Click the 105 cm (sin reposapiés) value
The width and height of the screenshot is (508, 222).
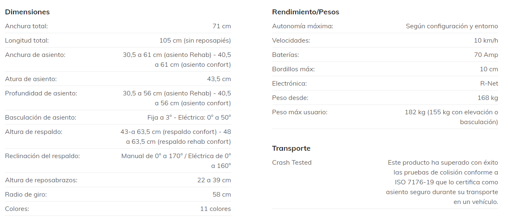pyautogui.click(x=195, y=41)
